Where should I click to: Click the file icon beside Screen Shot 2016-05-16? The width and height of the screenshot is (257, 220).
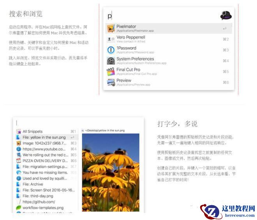pyautogui.click(x=19, y=190)
